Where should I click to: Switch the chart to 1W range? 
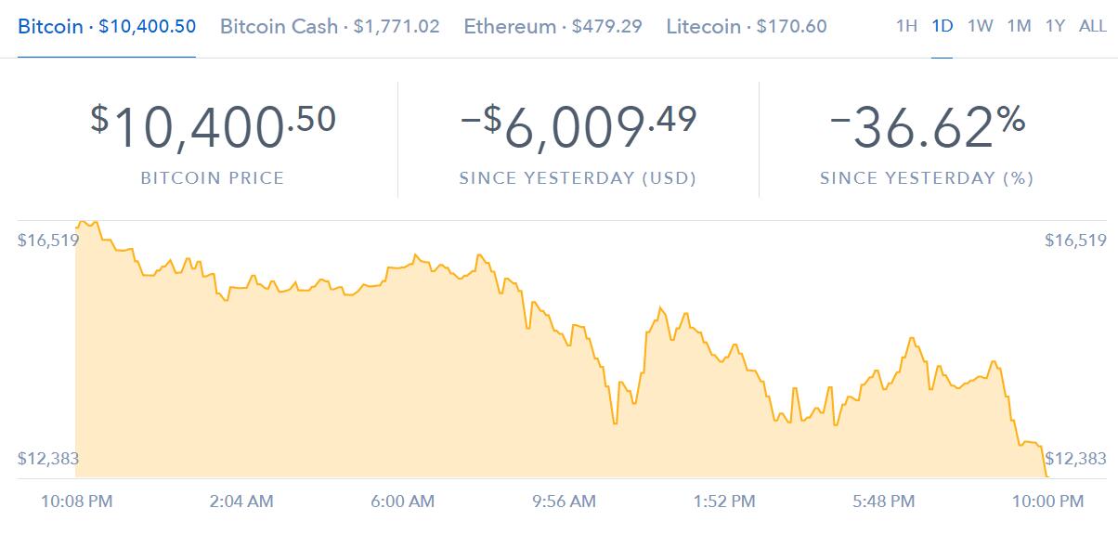click(980, 26)
